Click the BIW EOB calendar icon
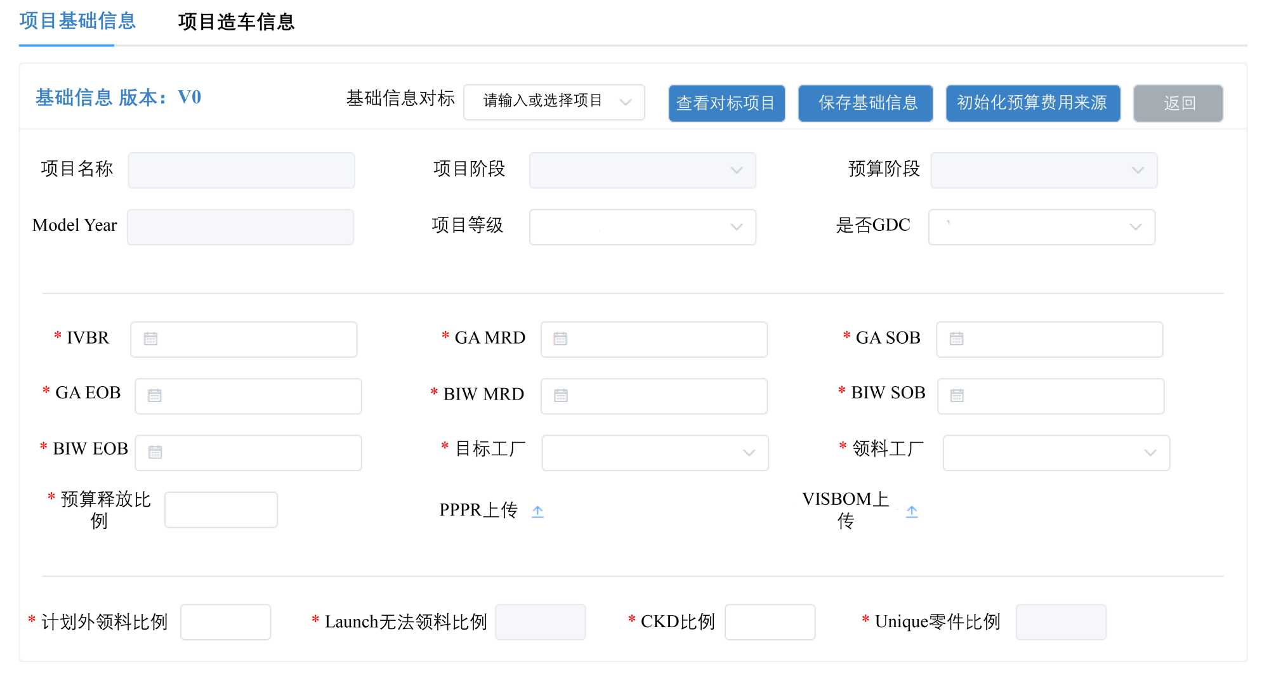This screenshot has width=1269, height=676. click(155, 452)
